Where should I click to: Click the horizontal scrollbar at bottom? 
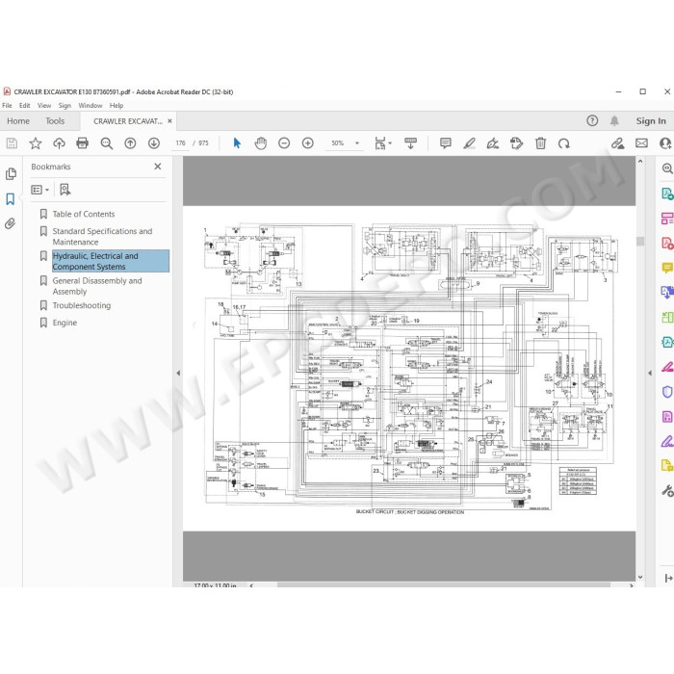[x=444, y=585]
